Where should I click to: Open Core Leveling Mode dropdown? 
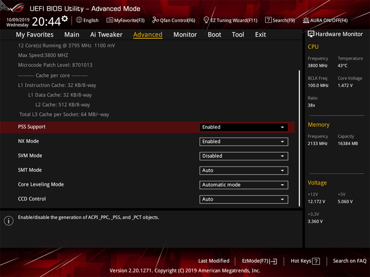point(244,185)
